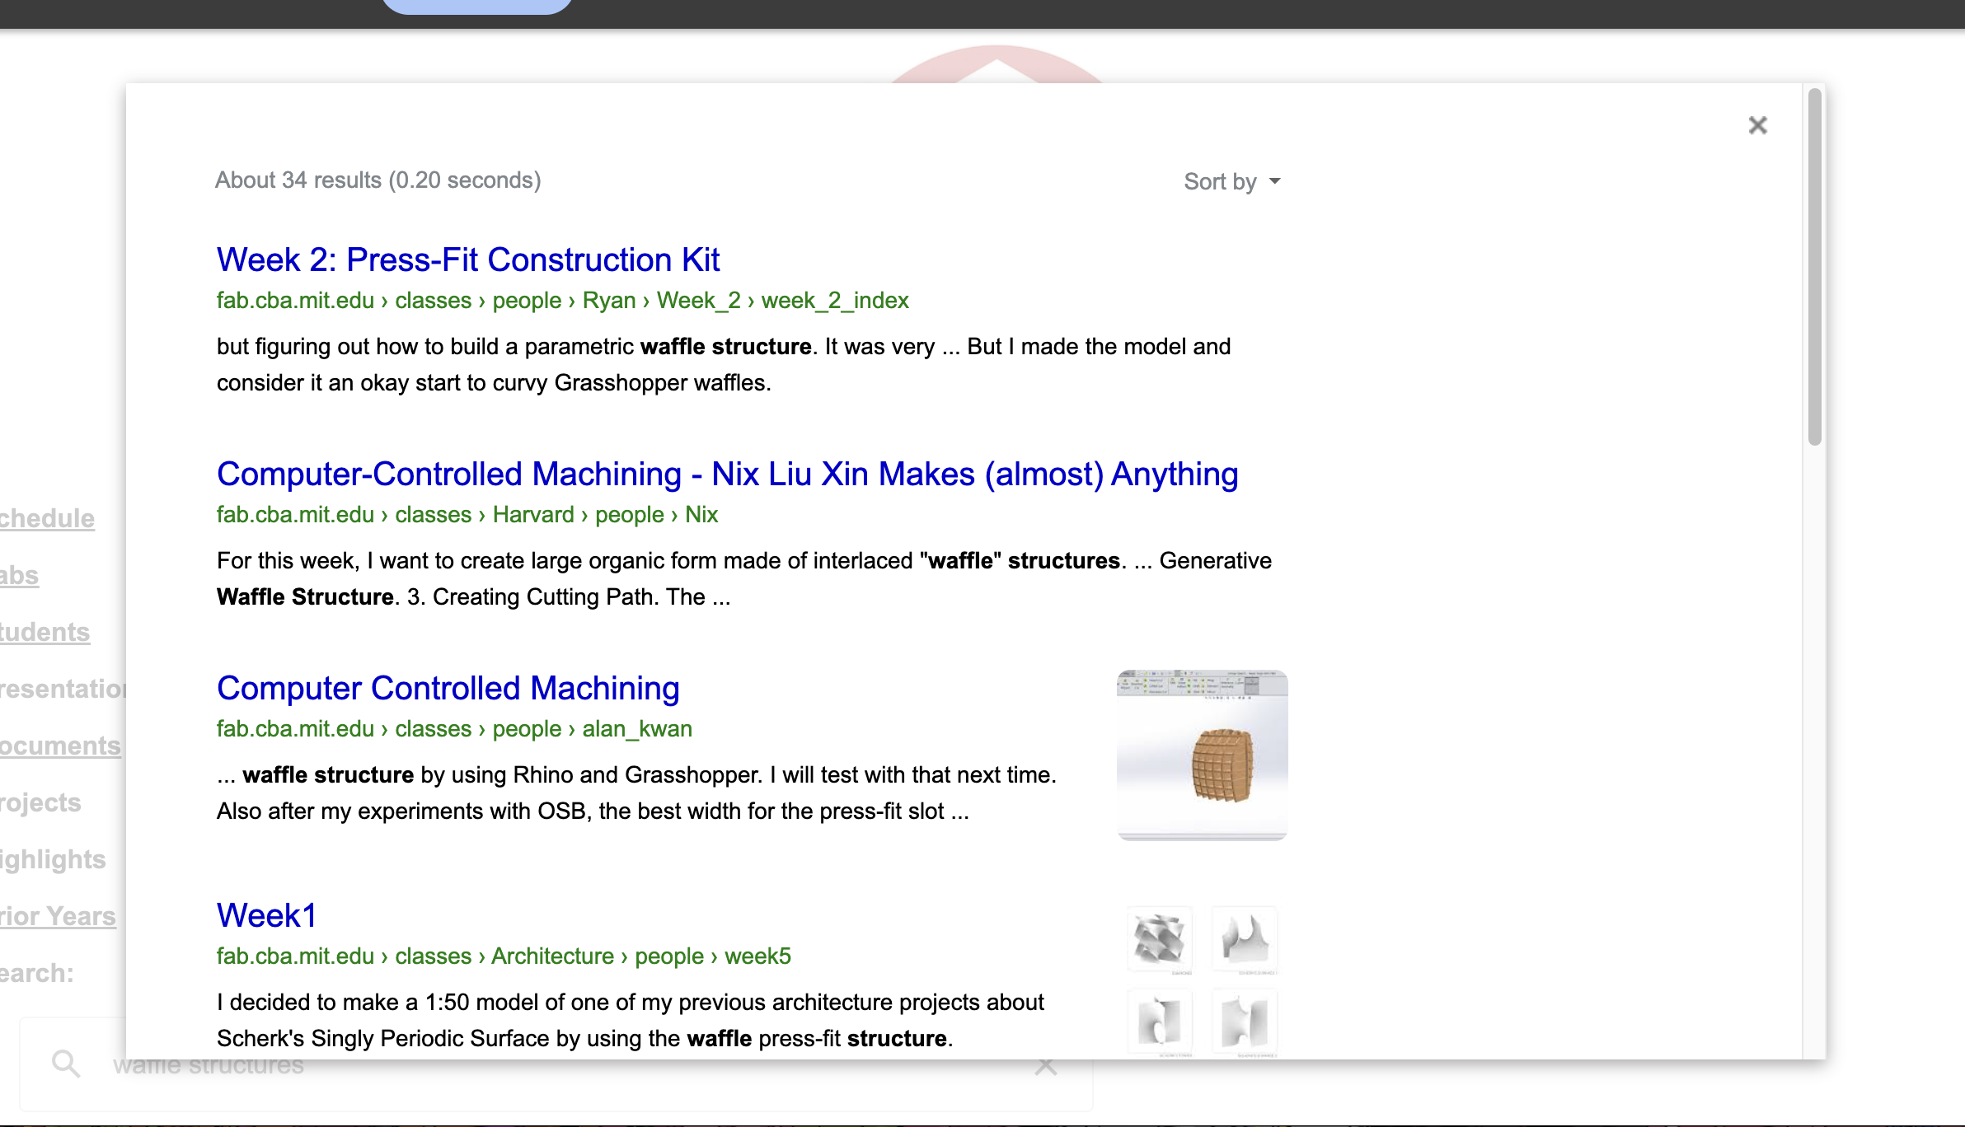Open the Week1 search result

click(266, 915)
